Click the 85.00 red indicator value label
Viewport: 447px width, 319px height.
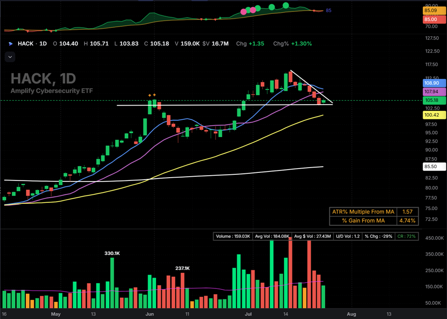click(x=434, y=20)
